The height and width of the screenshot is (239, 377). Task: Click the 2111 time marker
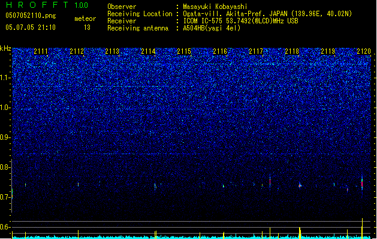[41, 51]
